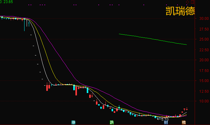The height and width of the screenshot is (125, 210).
Task: Open the orange 榜 leaderboard marker
Action: pos(184,123)
